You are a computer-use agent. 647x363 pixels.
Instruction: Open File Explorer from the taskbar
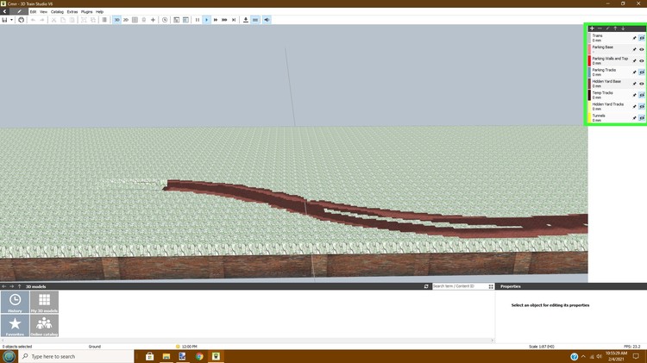tap(166, 356)
